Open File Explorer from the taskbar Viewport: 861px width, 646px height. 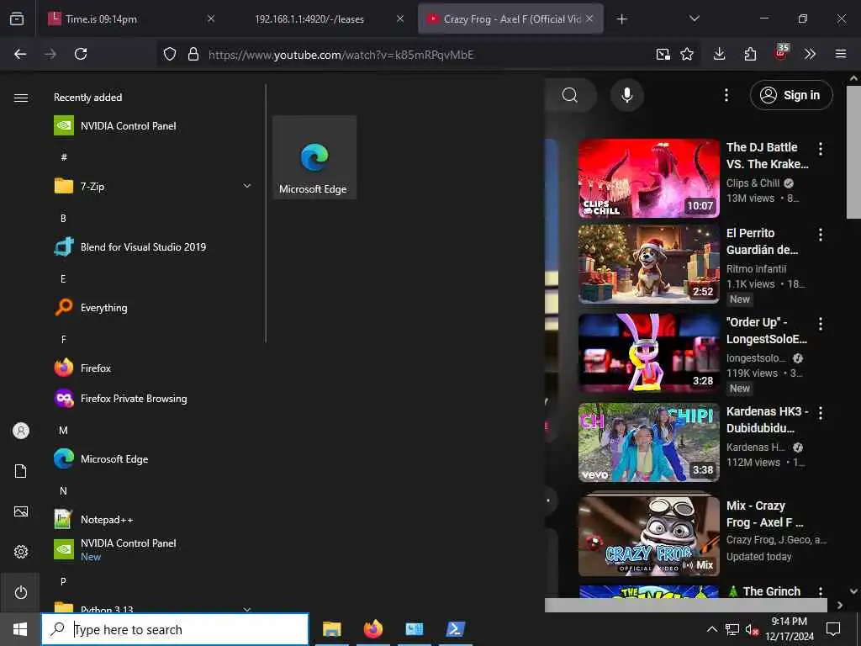(x=331, y=629)
